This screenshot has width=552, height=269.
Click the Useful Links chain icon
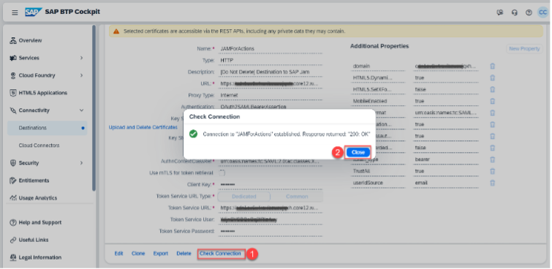13,240
